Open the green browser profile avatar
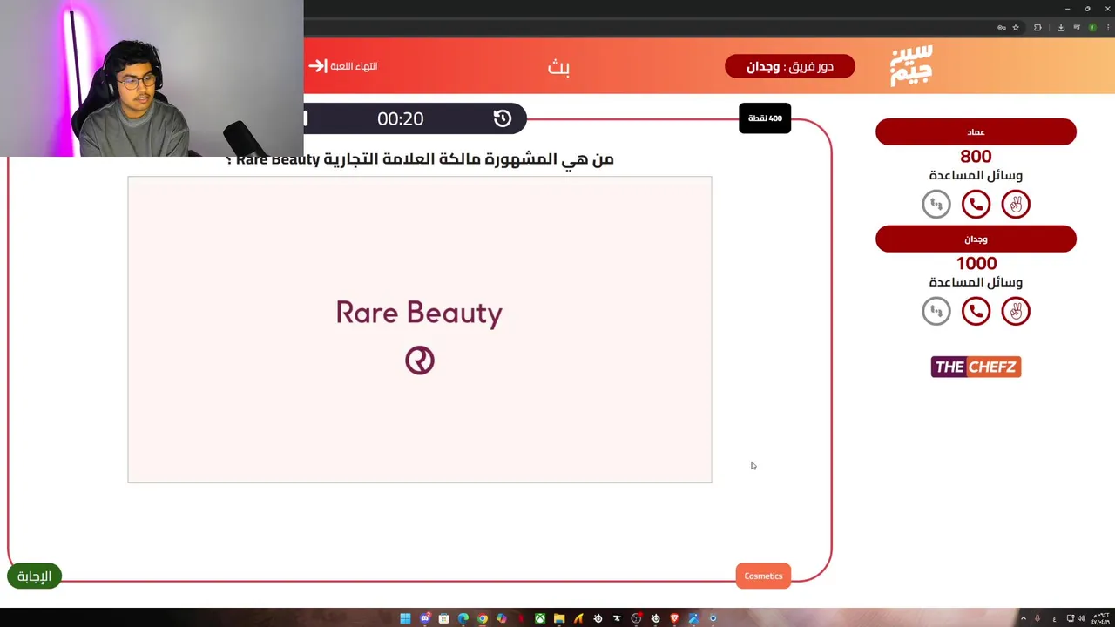1115x627 pixels. point(1092,28)
